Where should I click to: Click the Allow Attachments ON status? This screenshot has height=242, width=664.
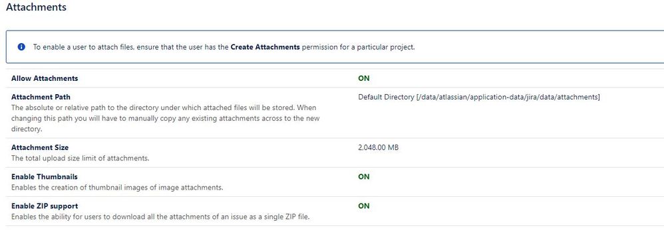(364, 78)
